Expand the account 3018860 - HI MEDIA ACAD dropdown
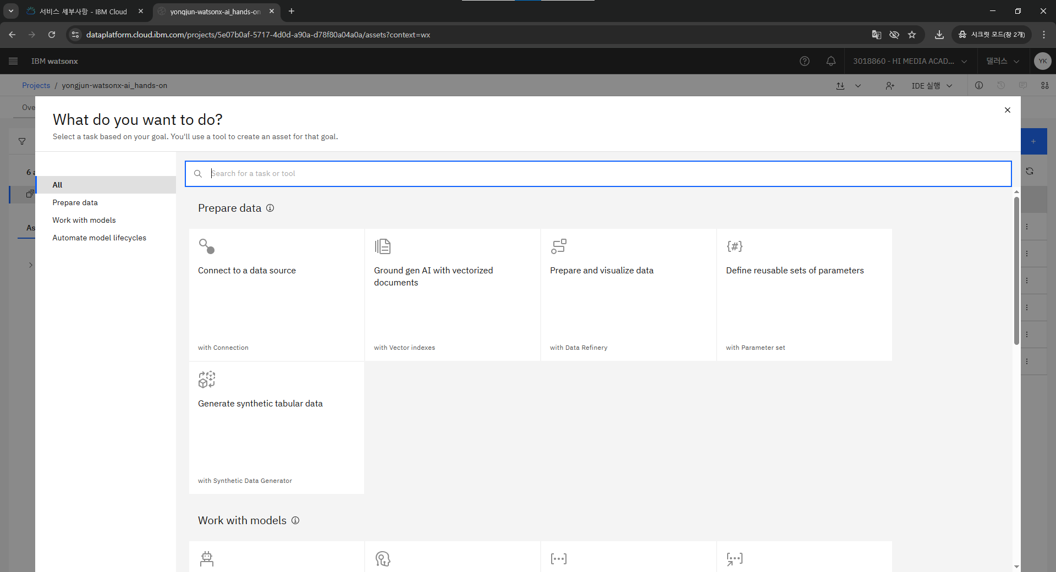 pos(910,61)
